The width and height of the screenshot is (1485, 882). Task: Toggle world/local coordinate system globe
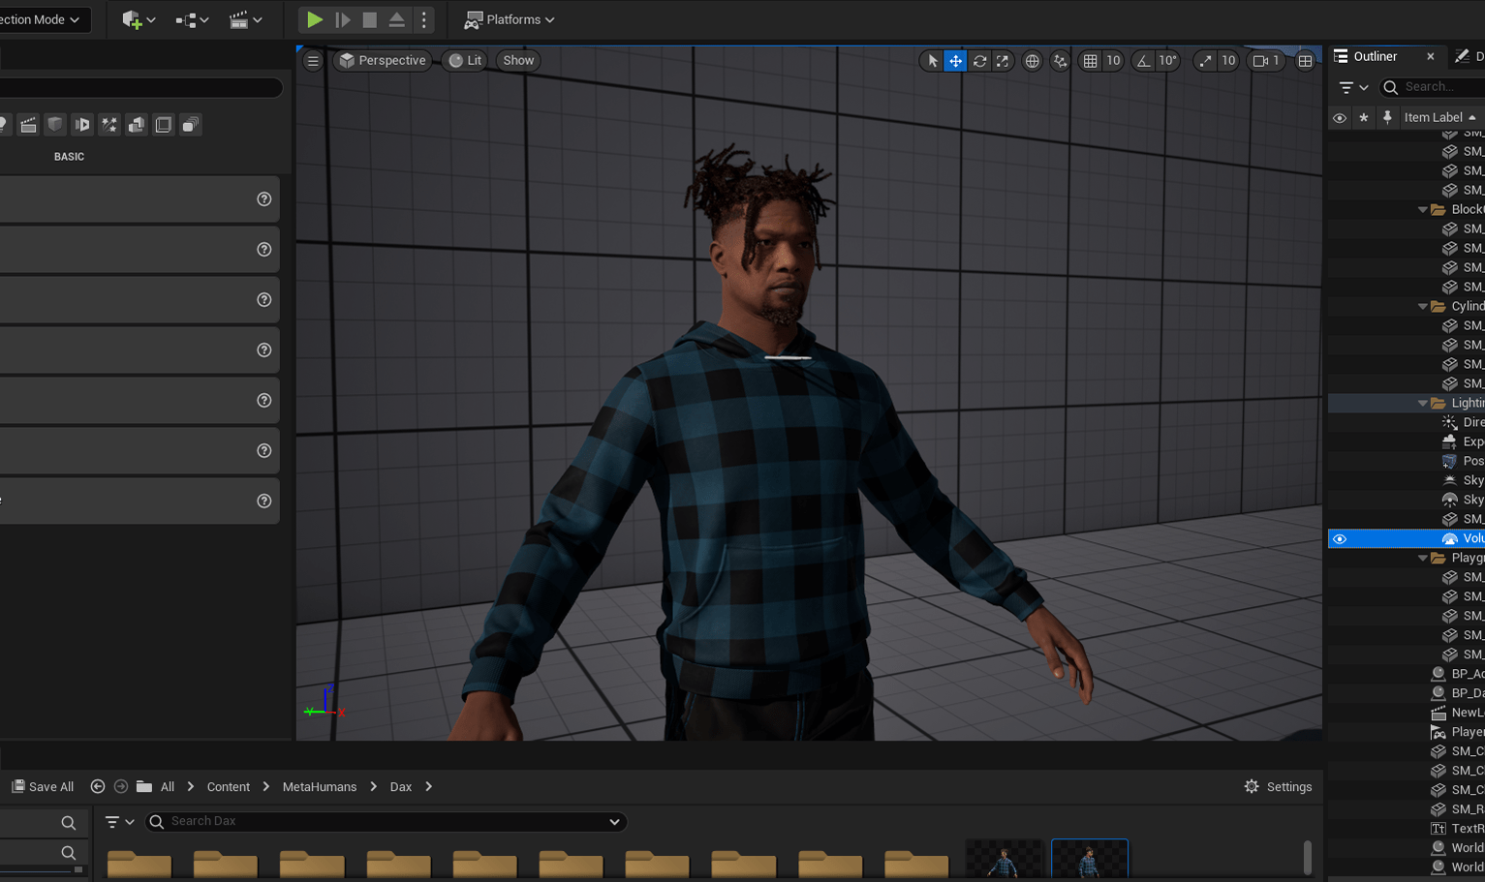1033,61
